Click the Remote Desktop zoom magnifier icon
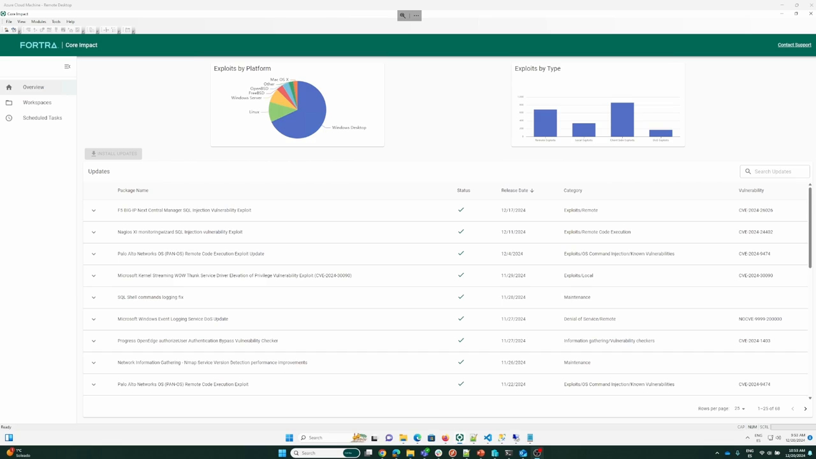This screenshot has height=459, width=816. (403, 15)
